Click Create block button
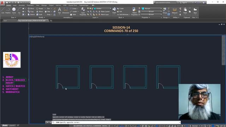226x127 pixels. click(120, 8)
